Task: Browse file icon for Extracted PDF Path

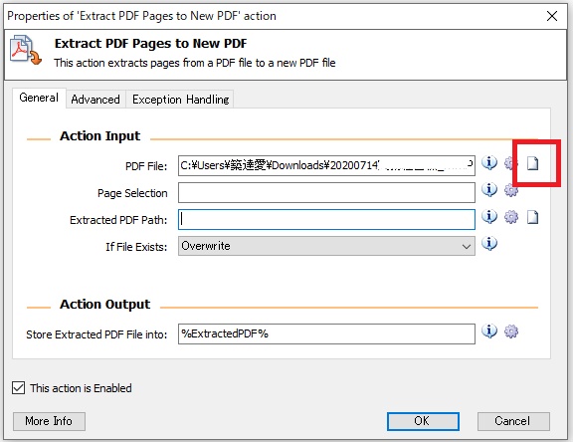Action: pos(533,217)
